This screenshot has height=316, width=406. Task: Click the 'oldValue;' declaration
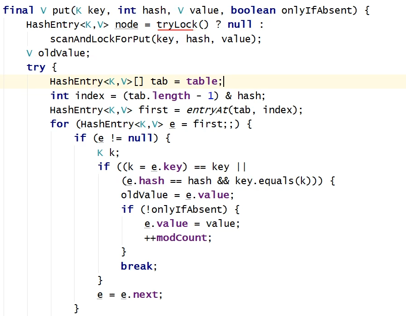click(64, 53)
